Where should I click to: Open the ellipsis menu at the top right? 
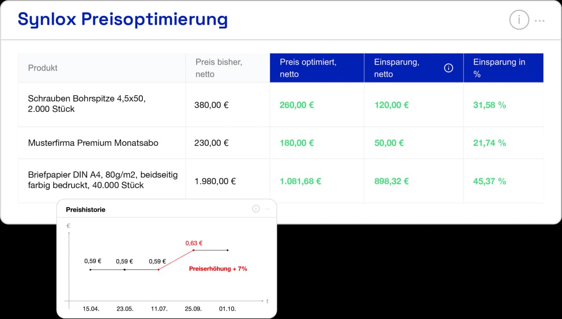pyautogui.click(x=540, y=21)
